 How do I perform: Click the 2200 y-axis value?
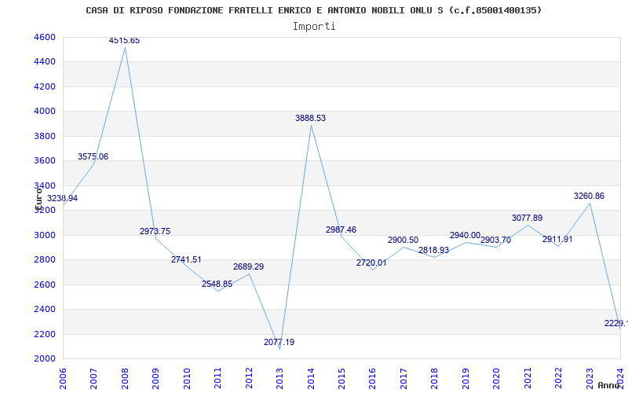43,334
